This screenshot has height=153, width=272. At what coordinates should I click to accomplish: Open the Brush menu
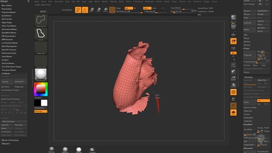click(x=43, y=1)
